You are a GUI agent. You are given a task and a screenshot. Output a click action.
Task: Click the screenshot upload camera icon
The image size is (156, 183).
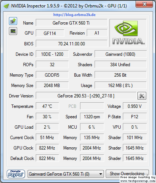click(13, 21)
